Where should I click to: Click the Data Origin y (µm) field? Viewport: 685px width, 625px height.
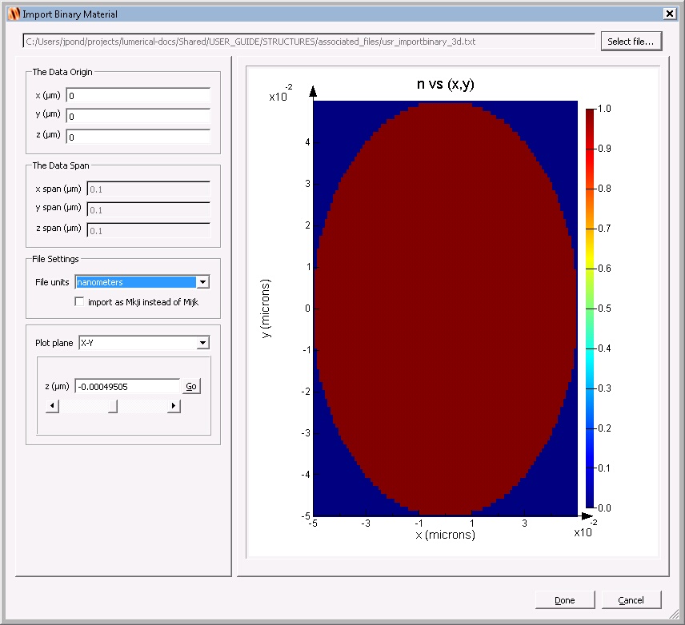138,116
